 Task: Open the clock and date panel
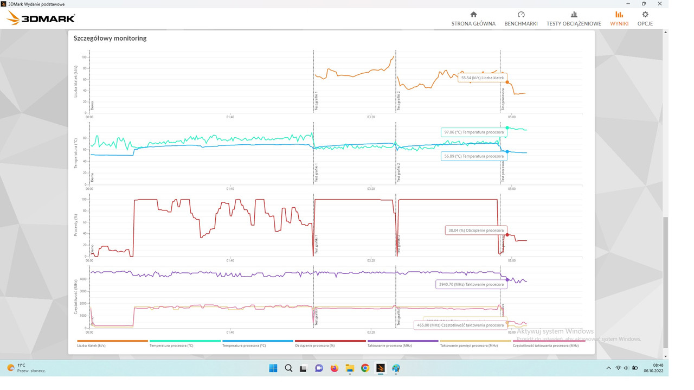coord(654,368)
